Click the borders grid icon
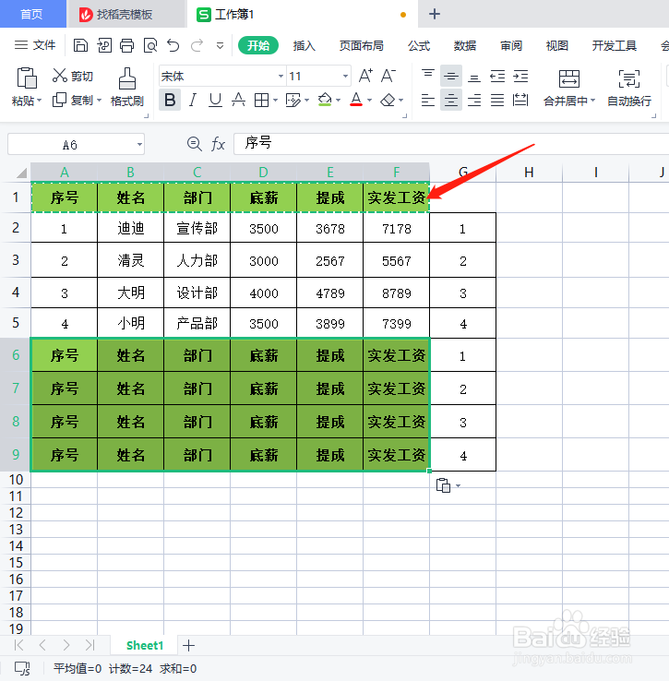669x681 pixels. click(261, 100)
